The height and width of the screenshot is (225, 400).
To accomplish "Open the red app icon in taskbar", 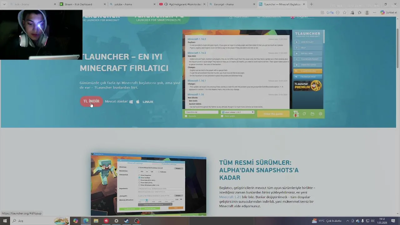I will tap(106, 221).
